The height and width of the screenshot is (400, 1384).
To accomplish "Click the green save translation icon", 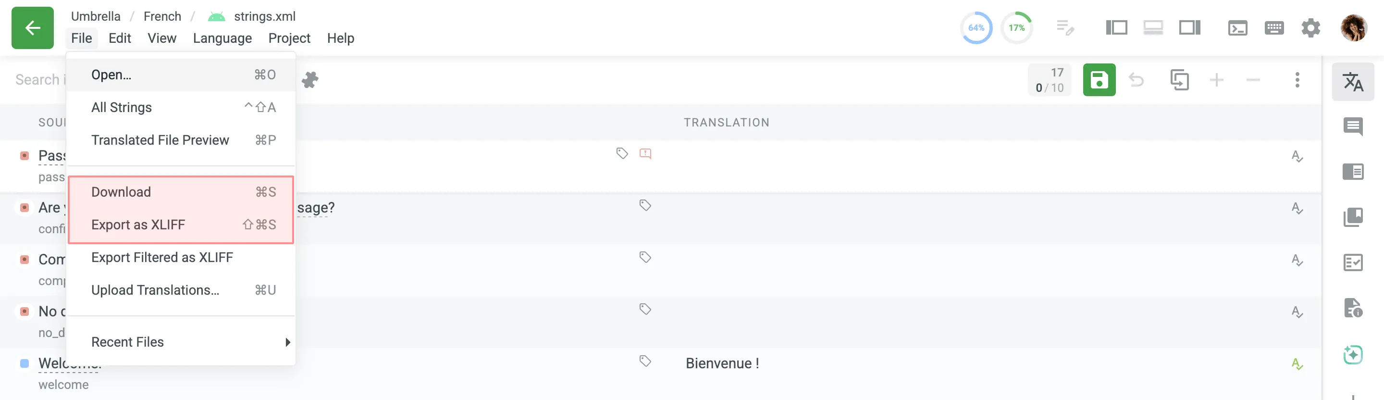I will coord(1099,80).
